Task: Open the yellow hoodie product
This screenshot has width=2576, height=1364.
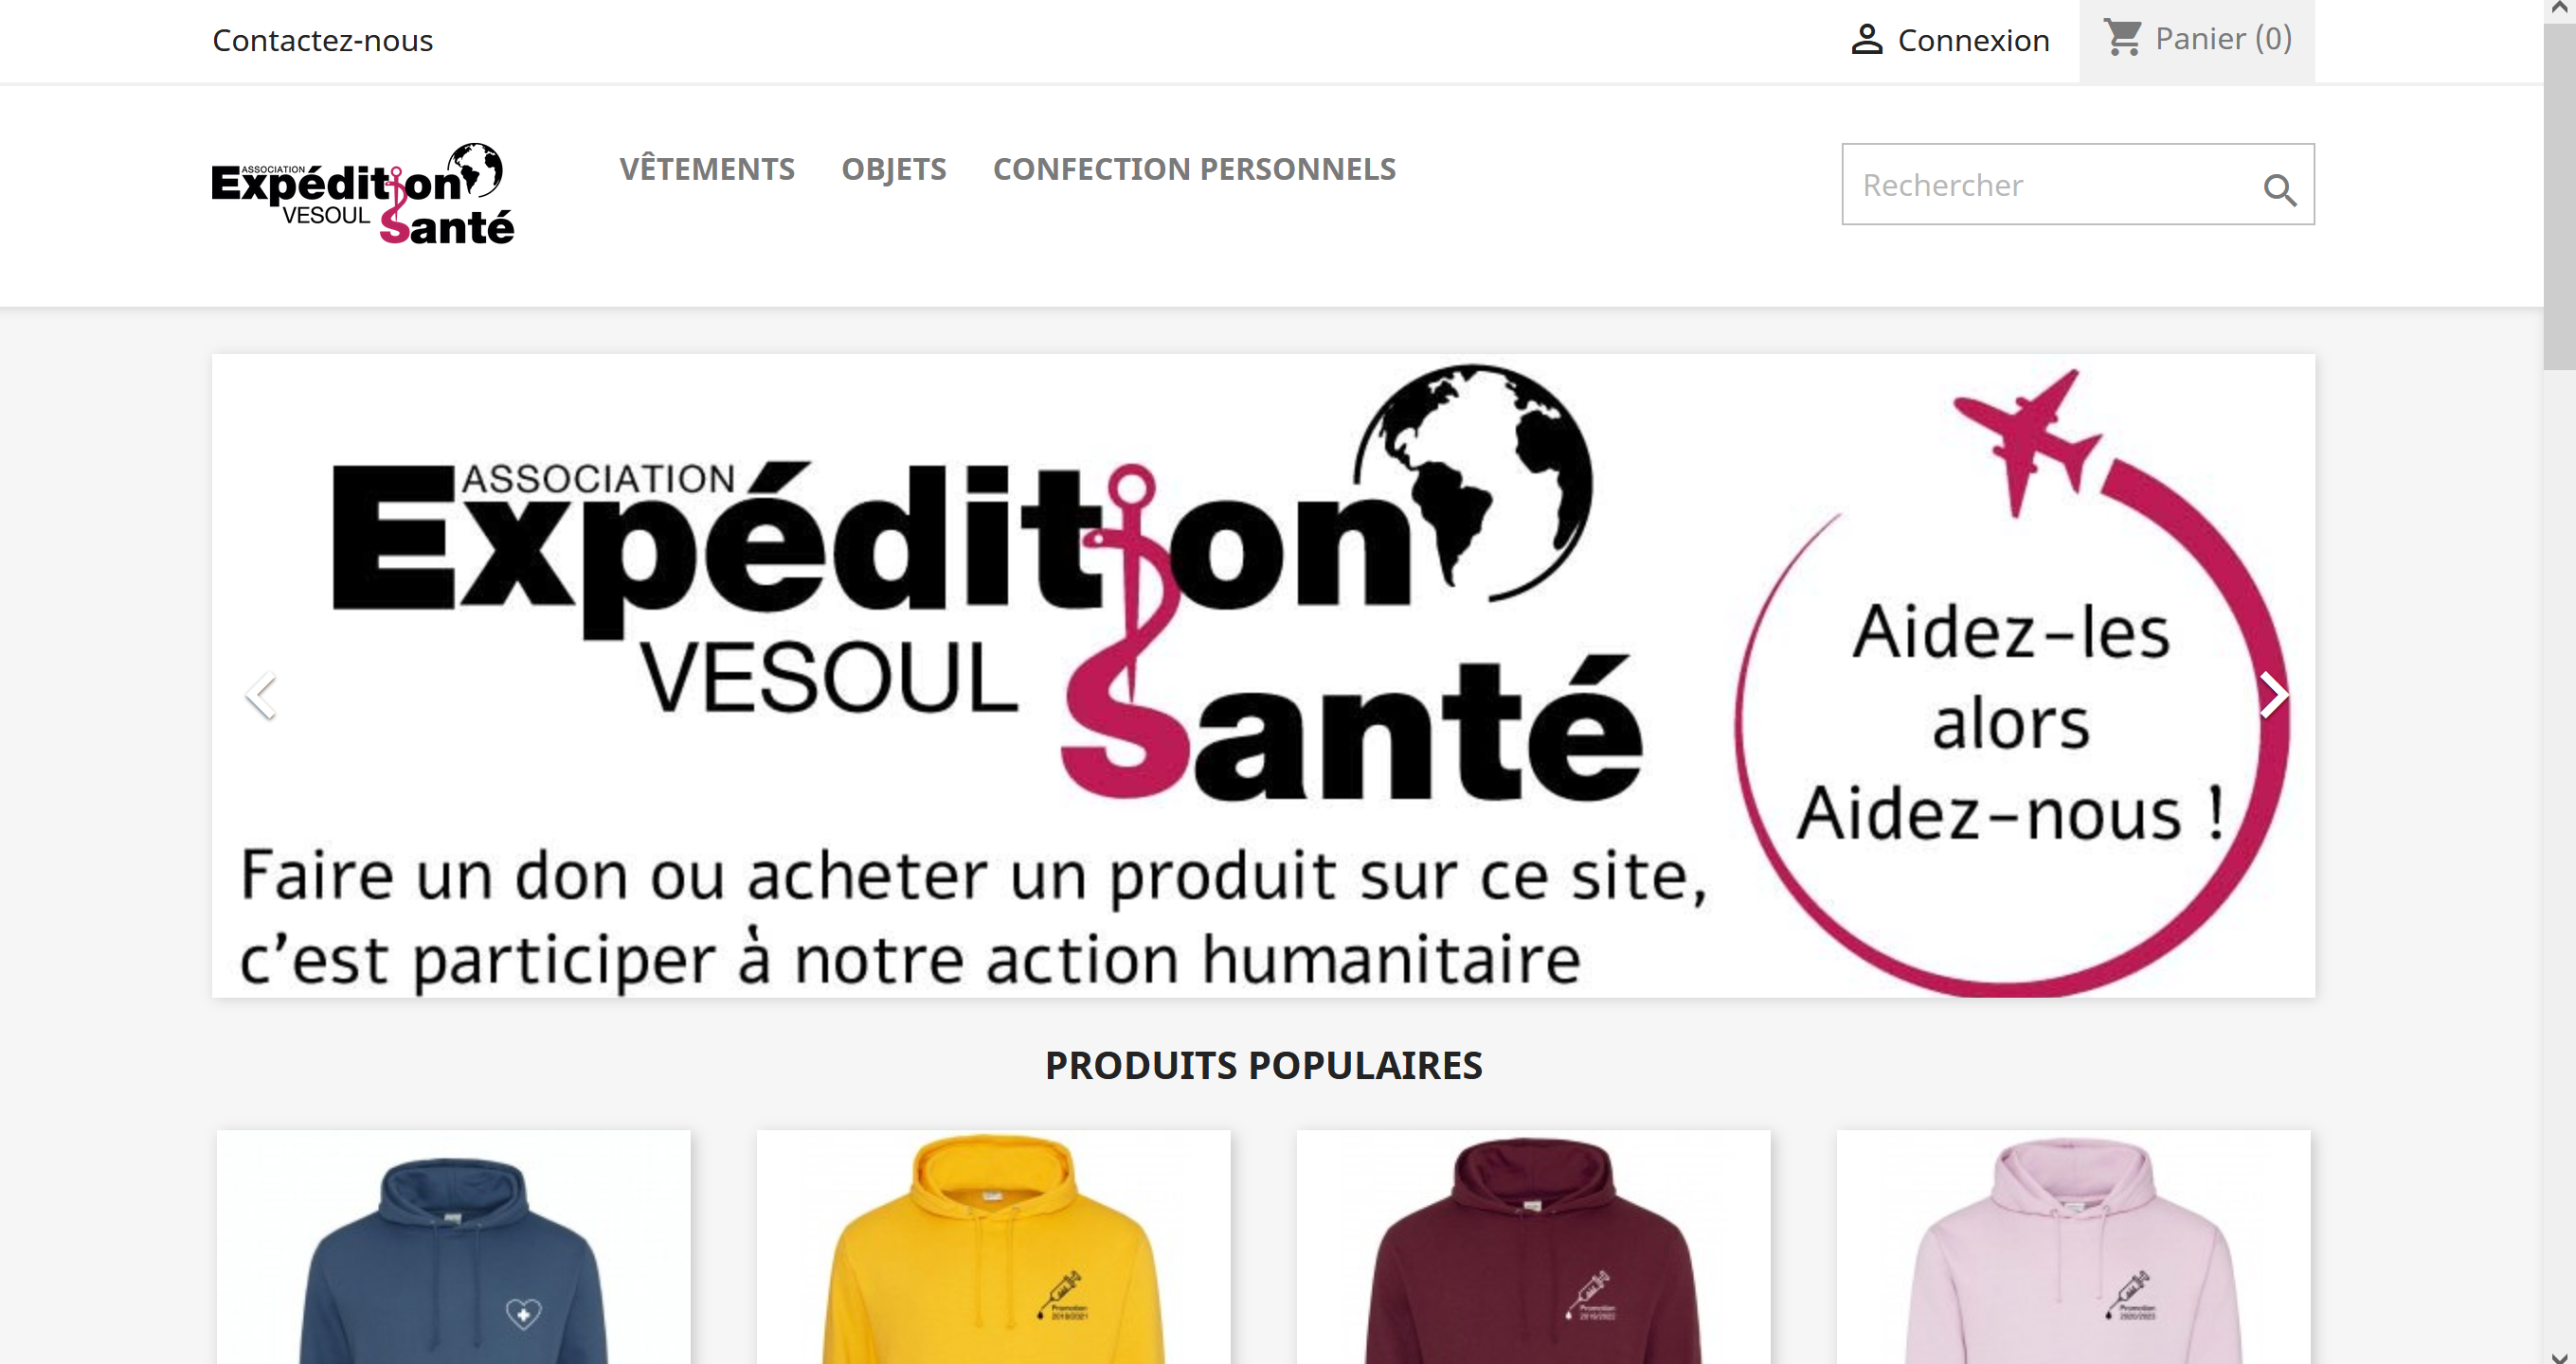Action: point(993,1247)
